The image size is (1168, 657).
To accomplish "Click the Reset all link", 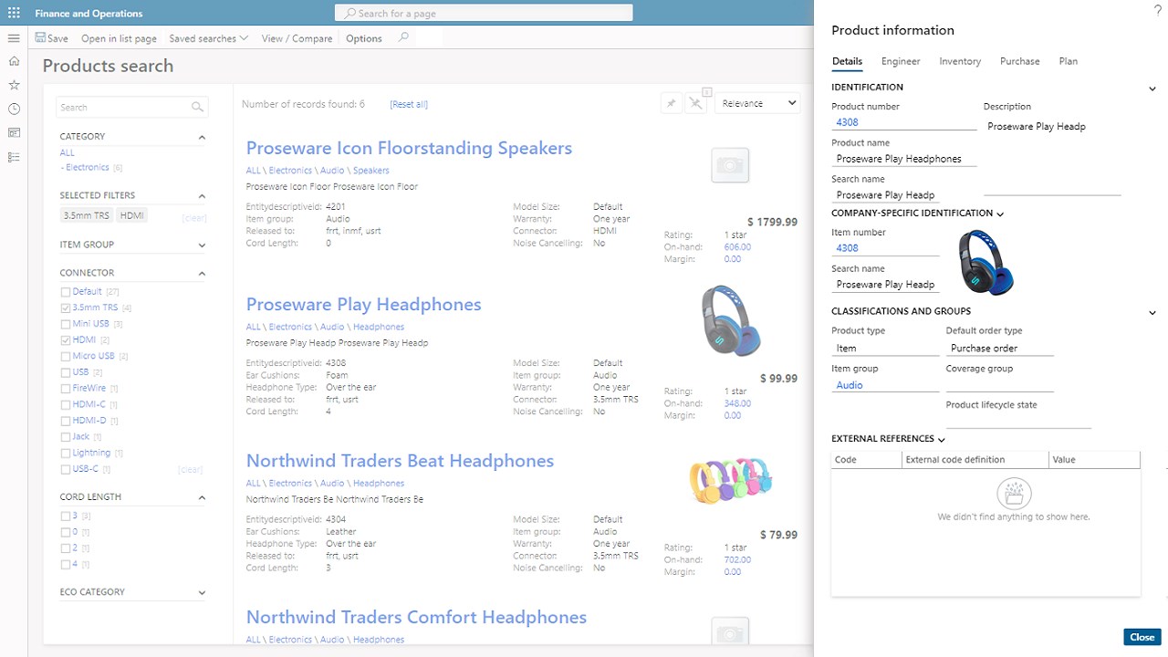I will [x=409, y=104].
